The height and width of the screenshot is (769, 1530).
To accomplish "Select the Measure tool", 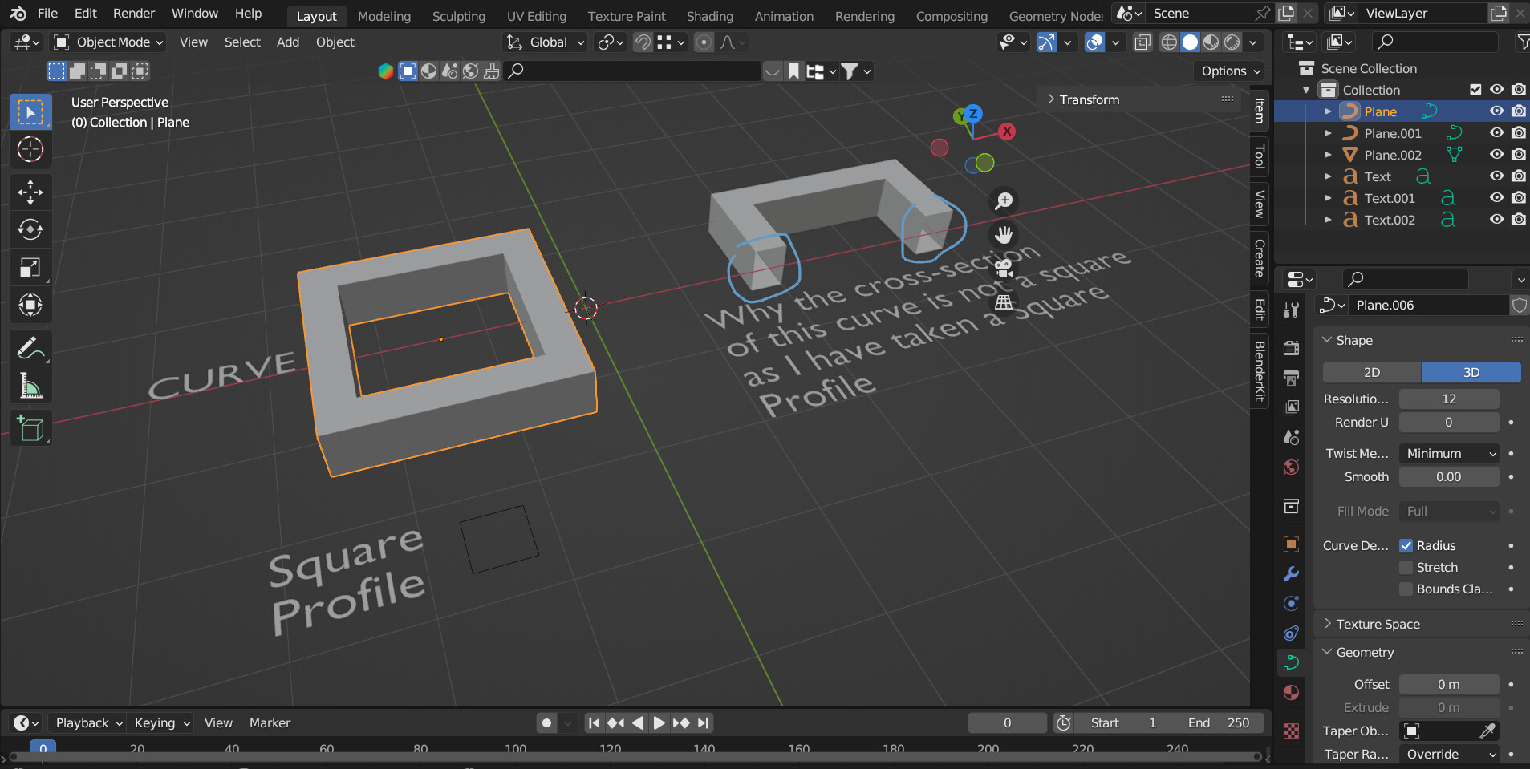I will (30, 385).
